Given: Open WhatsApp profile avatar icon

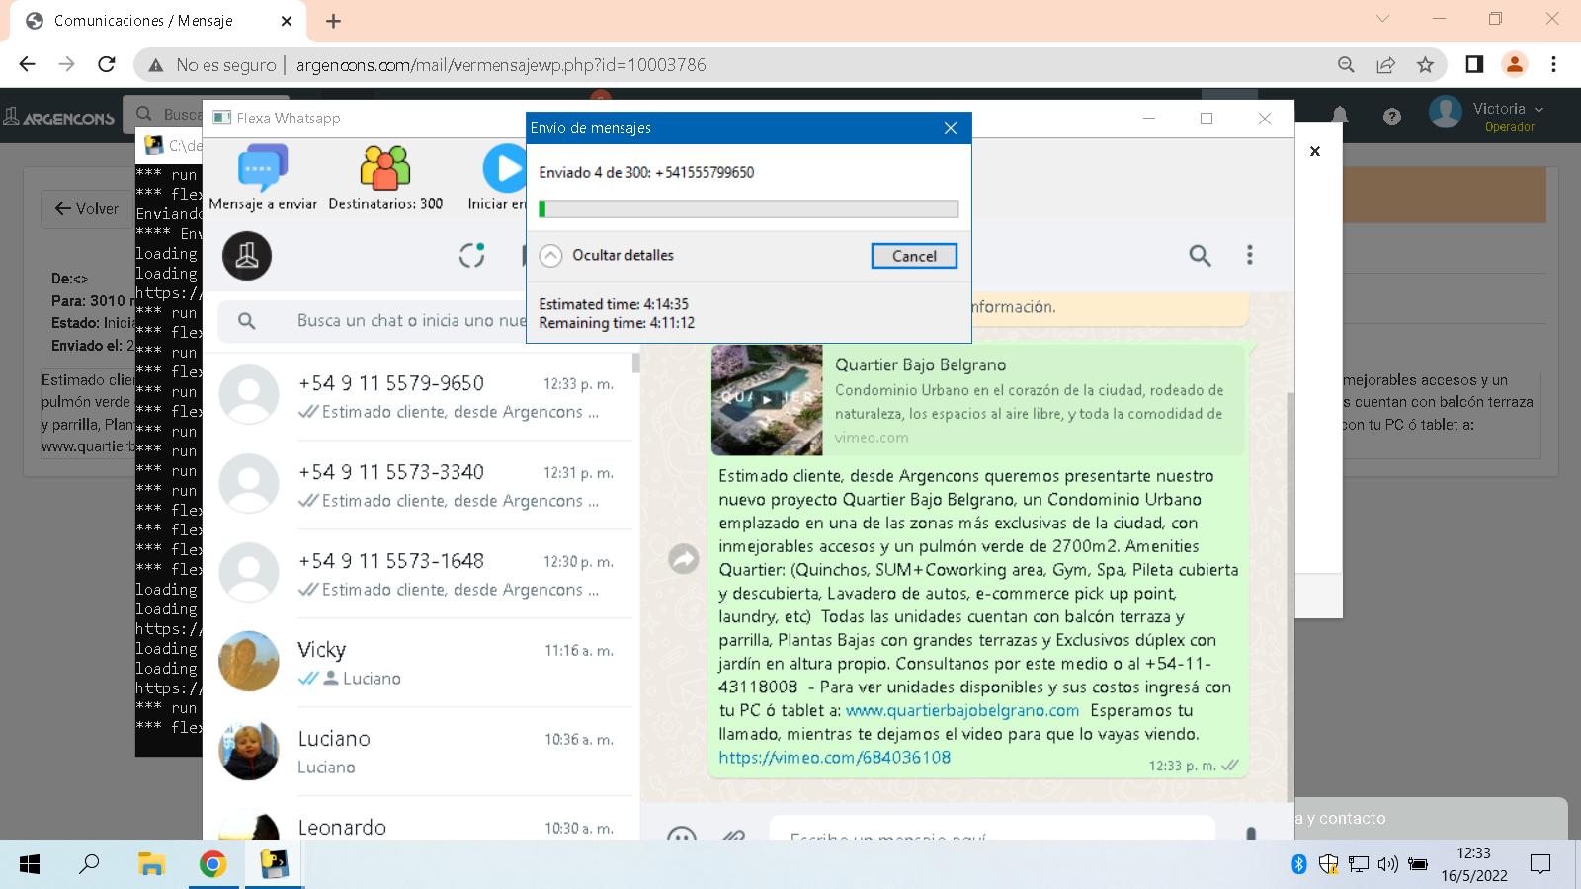Looking at the screenshot, I should click(x=247, y=256).
